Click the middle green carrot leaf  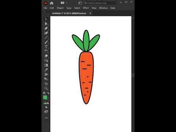[x=86, y=40]
